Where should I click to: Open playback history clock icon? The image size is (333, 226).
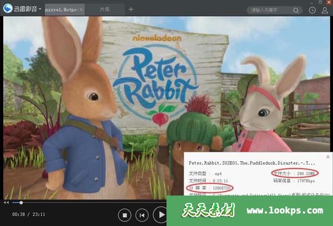[x=312, y=9]
